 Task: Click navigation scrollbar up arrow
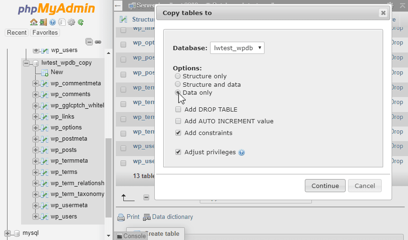[x=108, y=53]
